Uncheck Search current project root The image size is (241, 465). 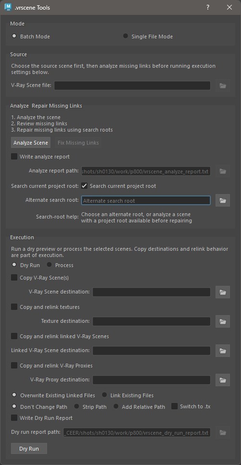click(x=84, y=185)
